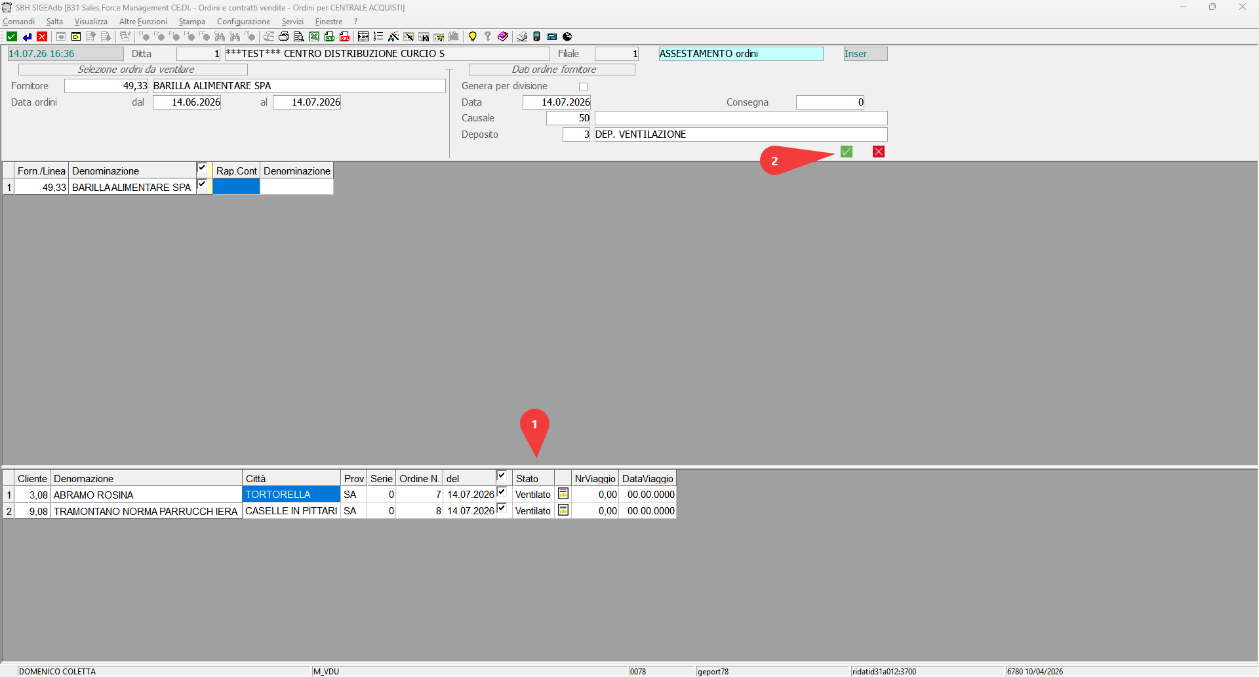
Task: Click the Consegna input field
Action: [830, 102]
